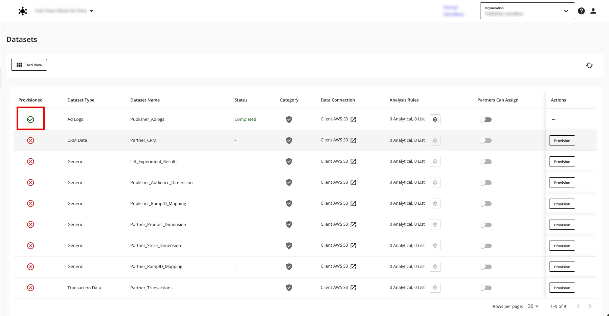This screenshot has width=609, height=316.
Task: Provision the Partner_Transactions dataset
Action: pos(562,288)
